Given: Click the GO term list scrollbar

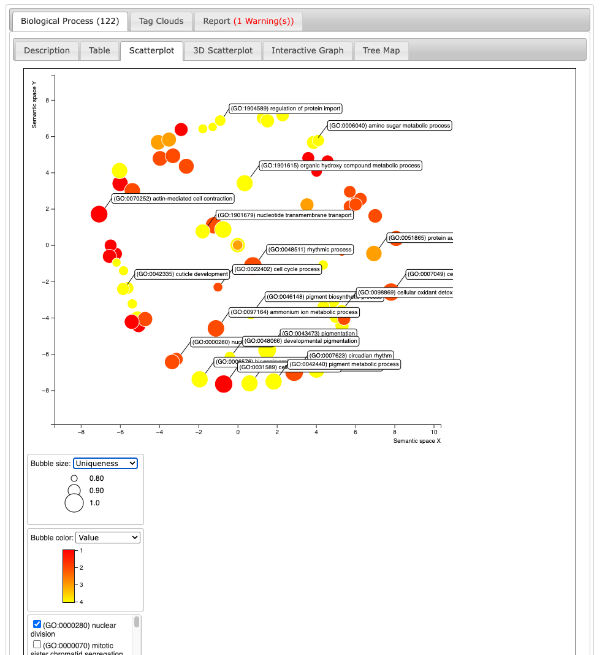Looking at the screenshot, I should click(137, 622).
